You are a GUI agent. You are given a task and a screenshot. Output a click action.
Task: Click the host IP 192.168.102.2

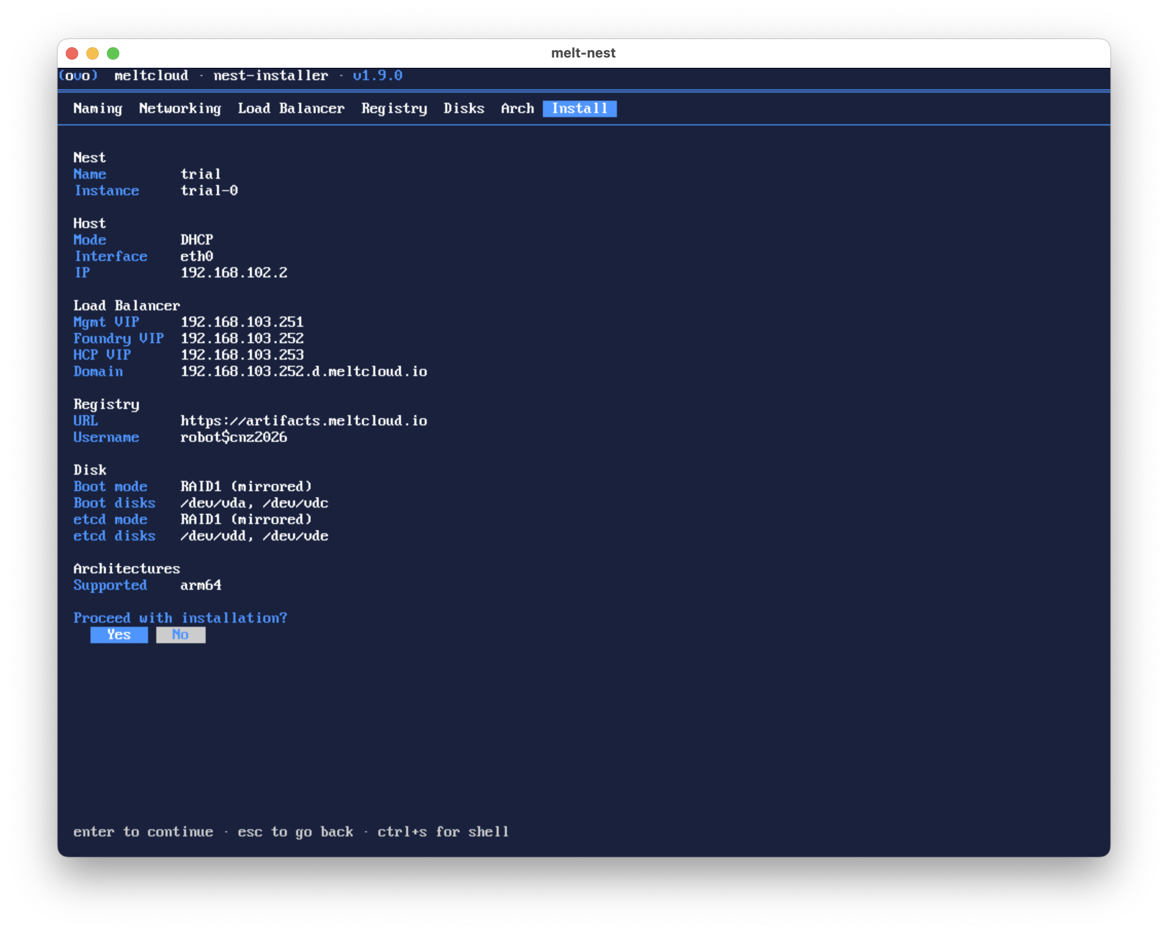234,272
